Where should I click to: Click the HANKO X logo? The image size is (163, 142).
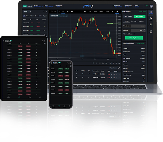(89, 6)
